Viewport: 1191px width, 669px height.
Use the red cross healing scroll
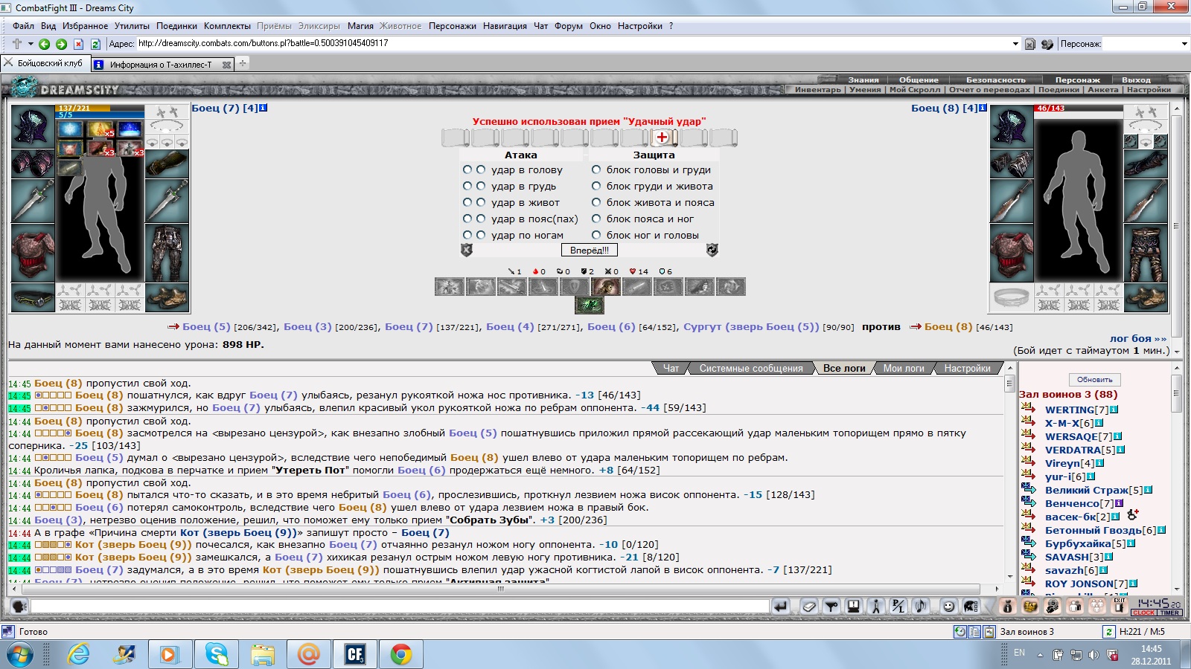(662, 138)
